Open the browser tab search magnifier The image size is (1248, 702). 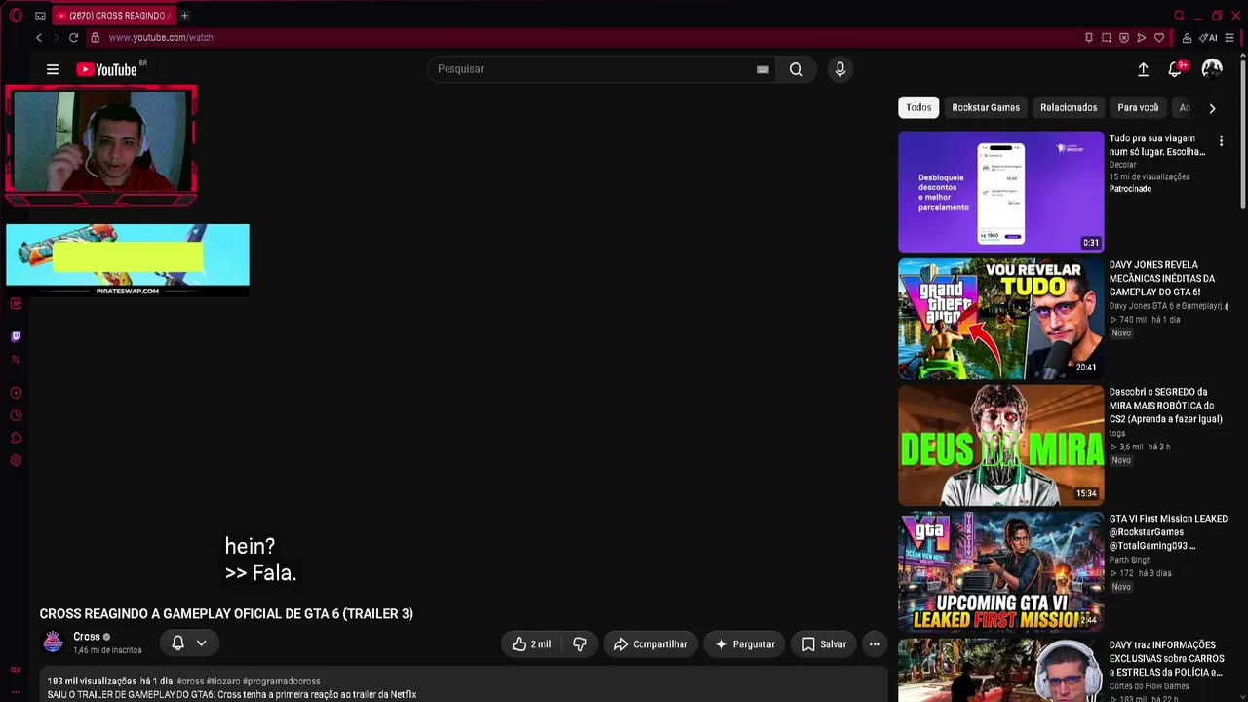(x=1180, y=16)
